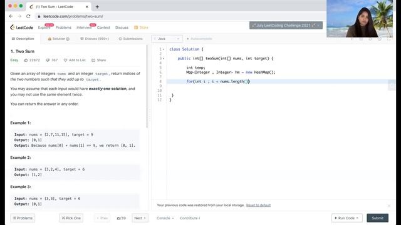
Task: Click the bold 'exactly one solution' text
Action: click(107, 89)
